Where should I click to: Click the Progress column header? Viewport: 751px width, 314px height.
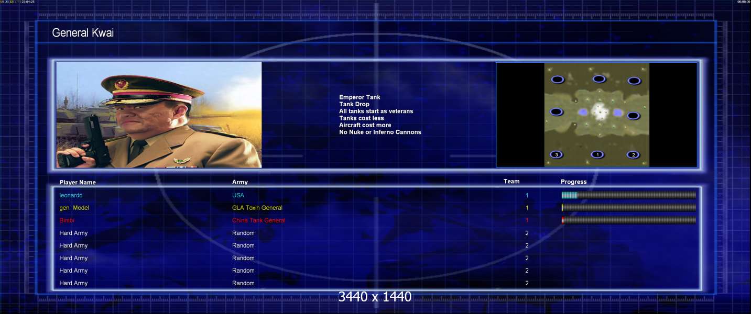[x=574, y=182]
